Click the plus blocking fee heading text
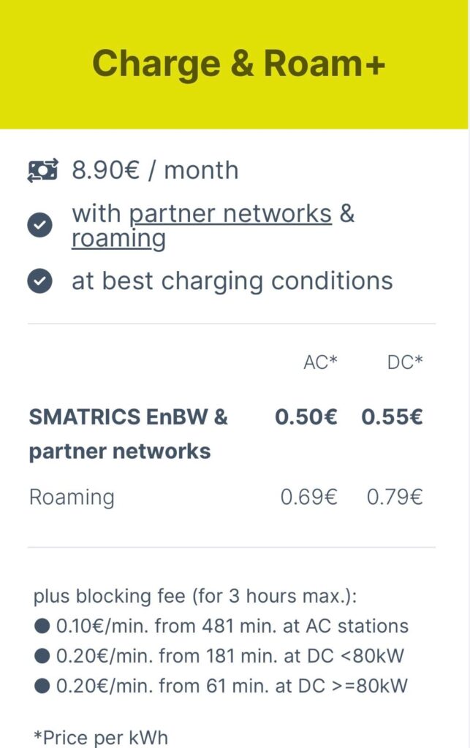Screen dimensions: 470x748 [195, 596]
